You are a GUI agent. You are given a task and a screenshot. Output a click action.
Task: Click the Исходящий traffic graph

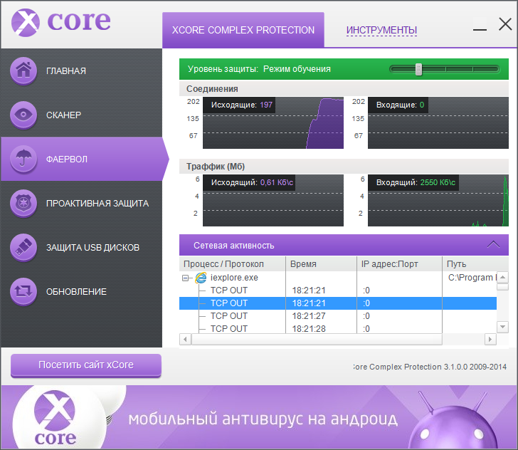tap(273, 200)
